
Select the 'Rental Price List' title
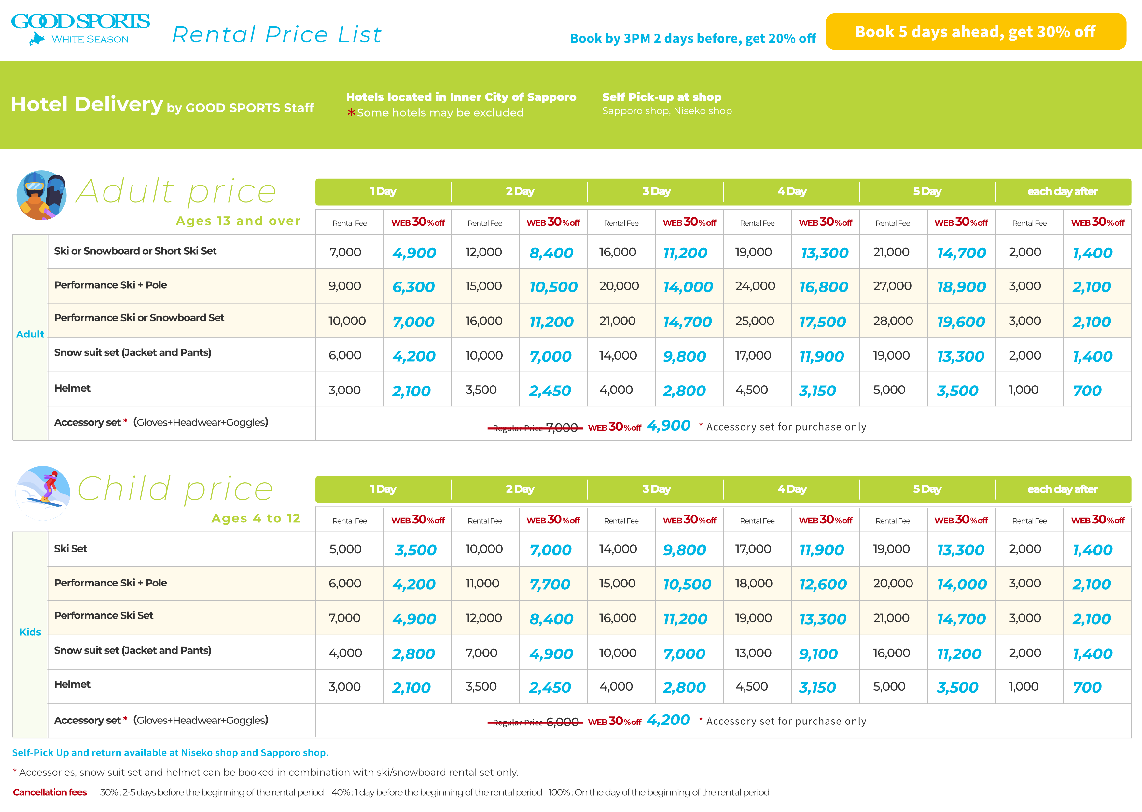tap(277, 34)
